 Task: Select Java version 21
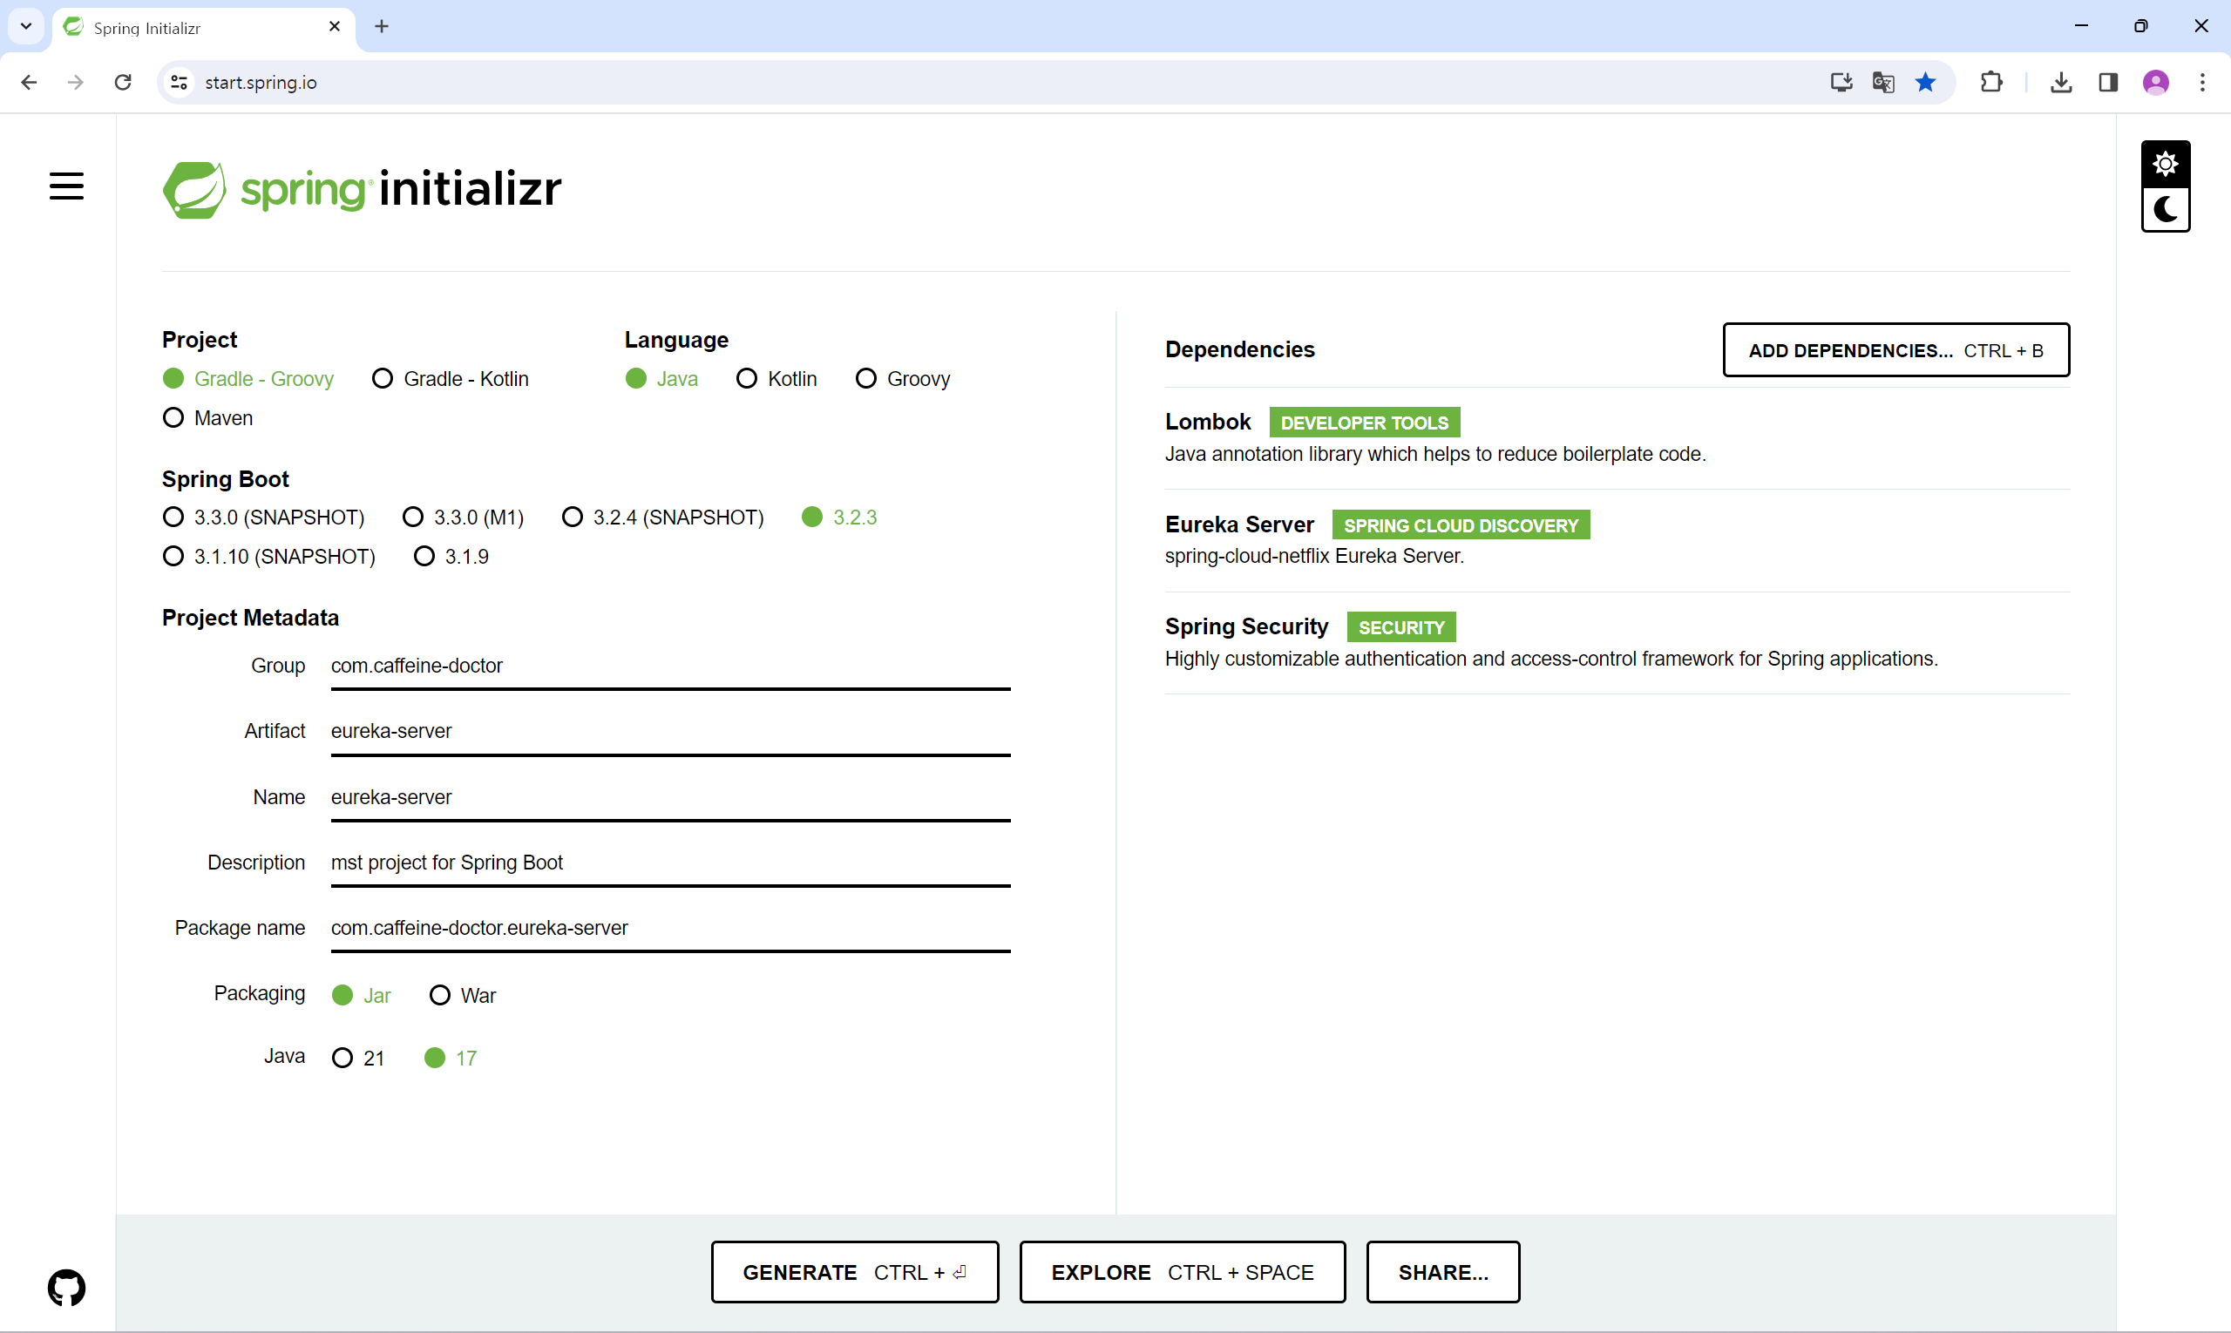(342, 1059)
